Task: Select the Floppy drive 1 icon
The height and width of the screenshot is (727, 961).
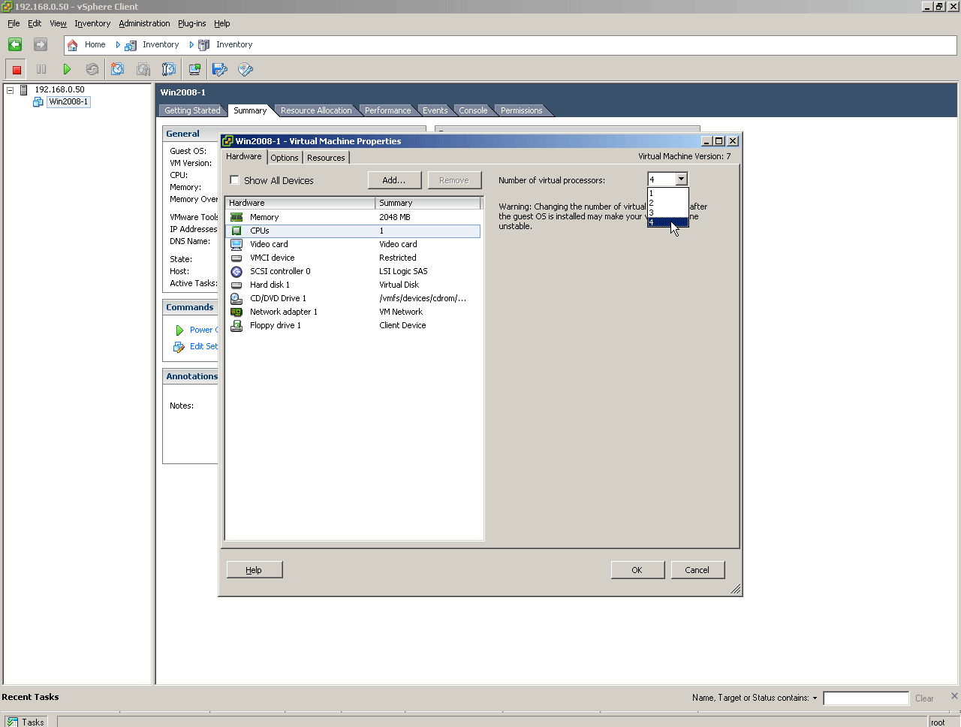Action: 236,325
